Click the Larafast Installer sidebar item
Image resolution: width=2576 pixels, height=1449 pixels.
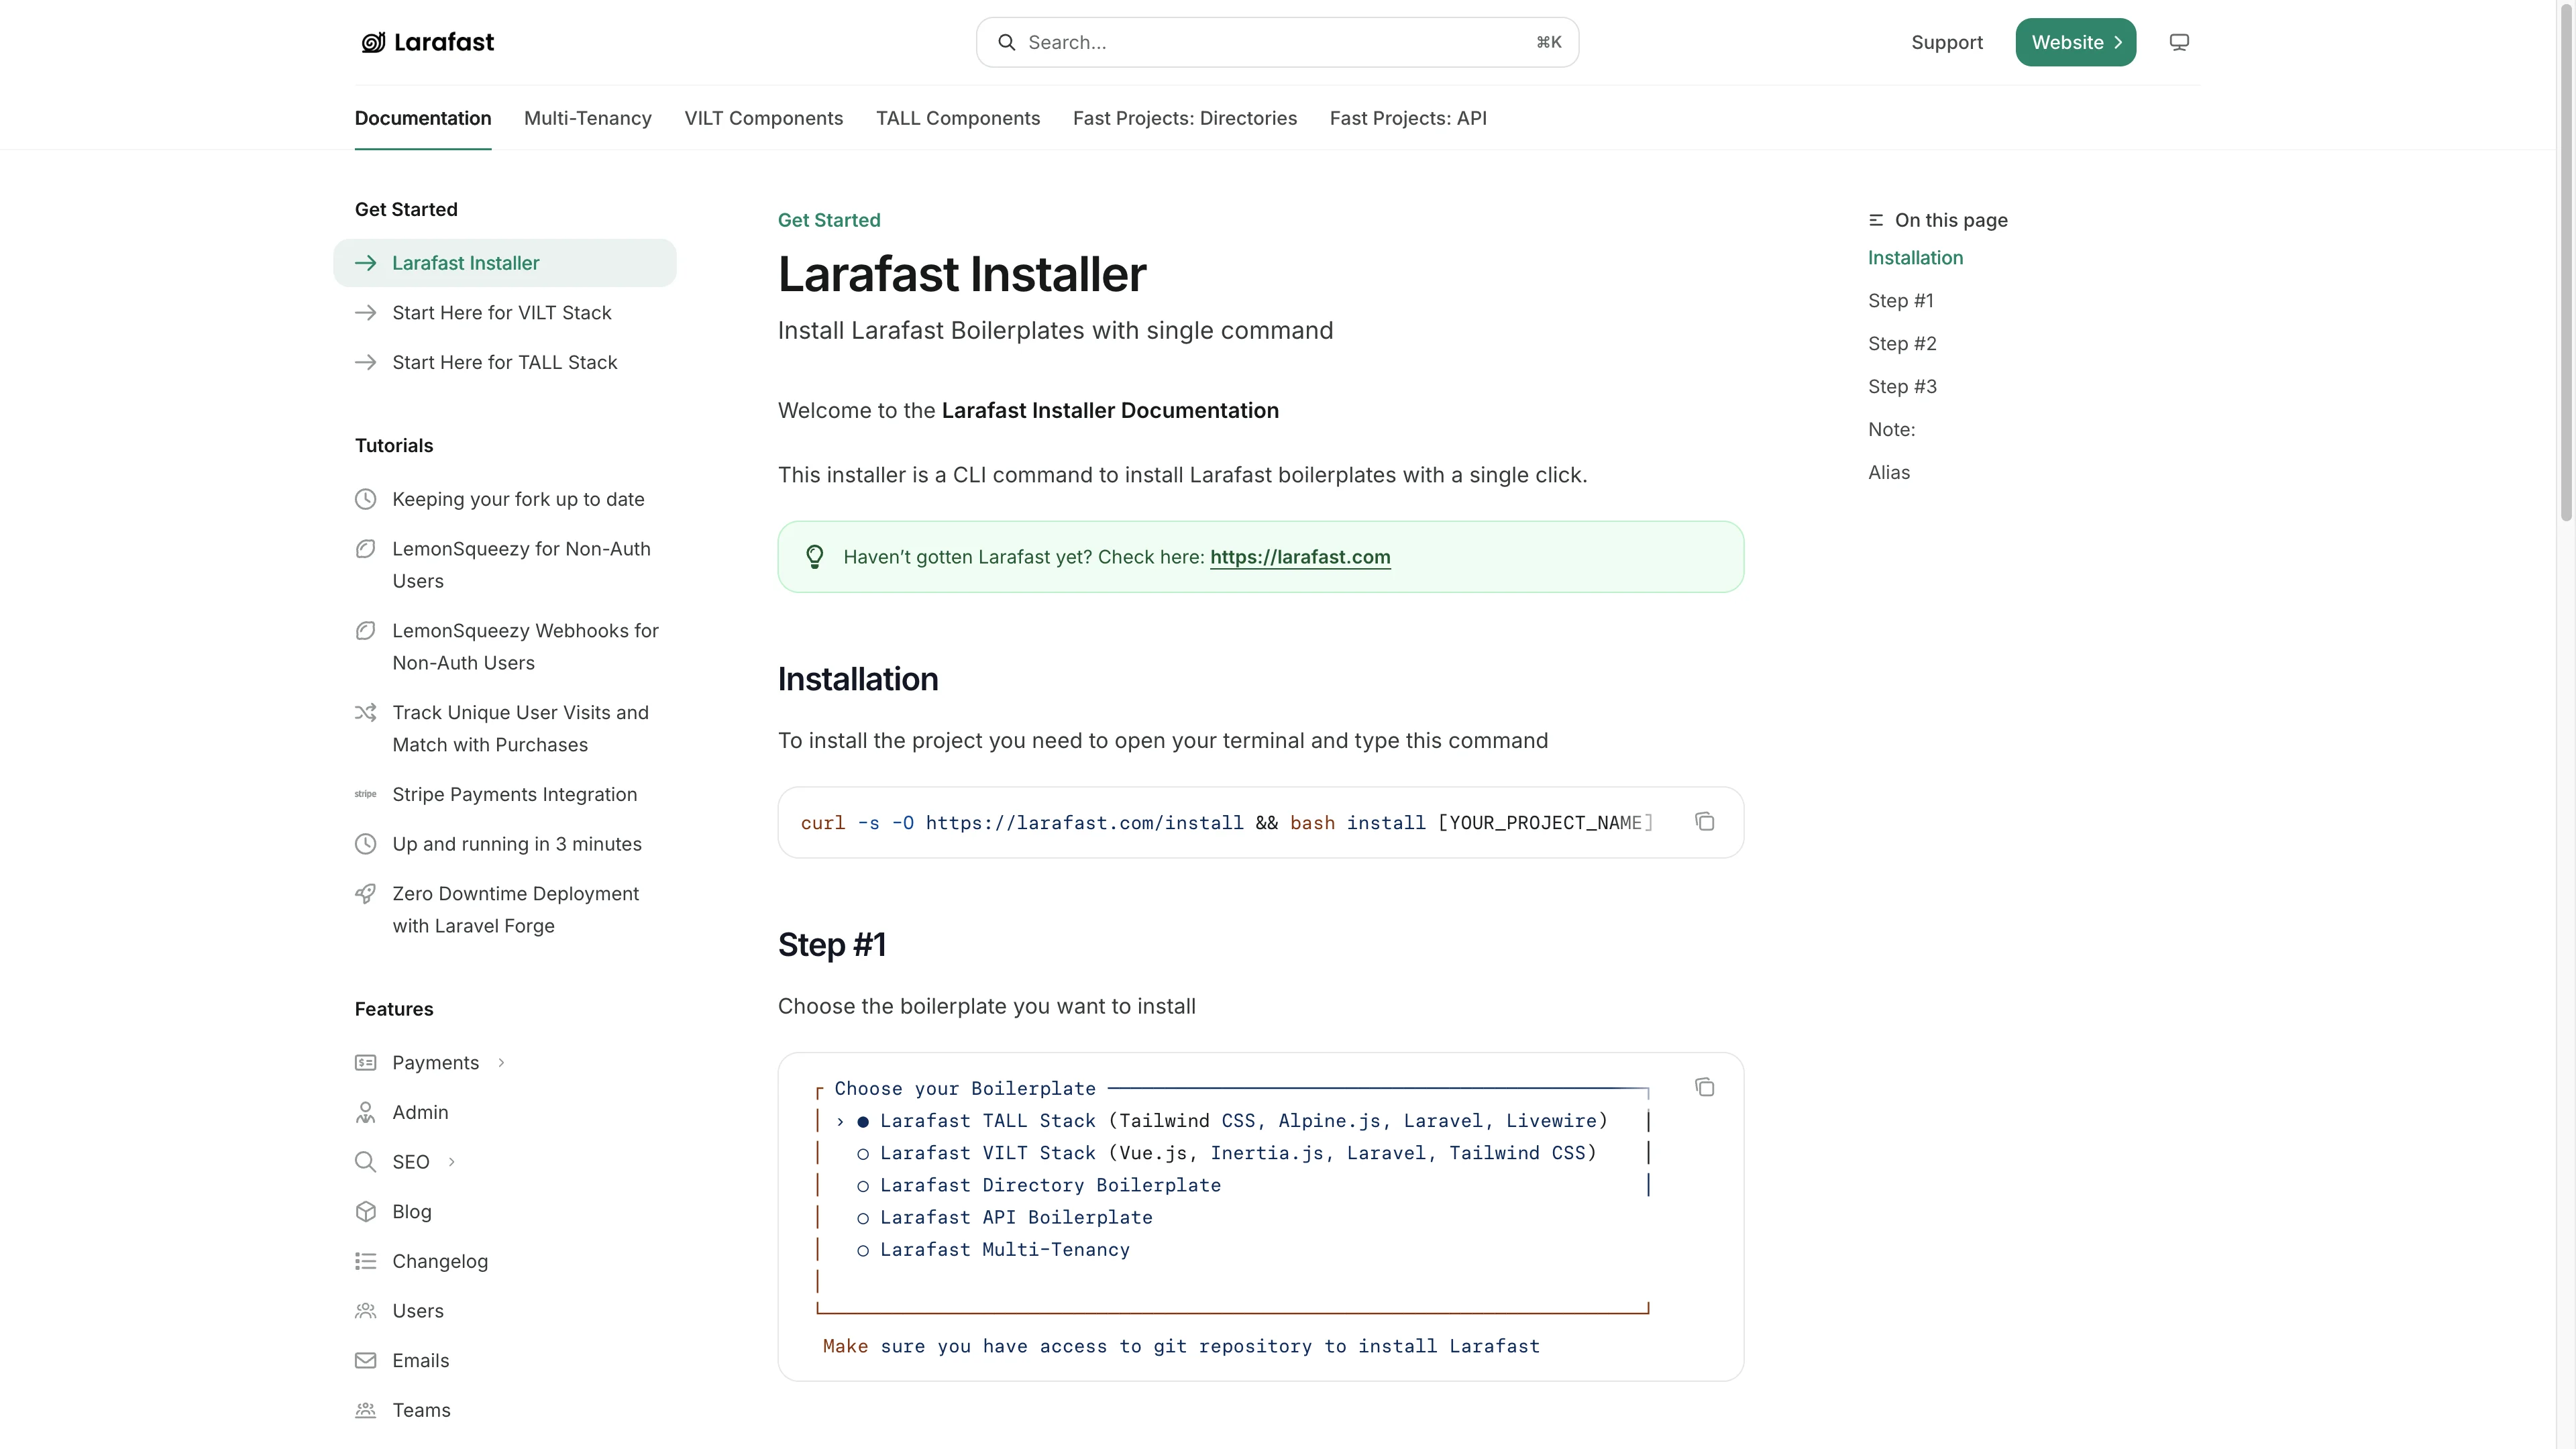(505, 263)
